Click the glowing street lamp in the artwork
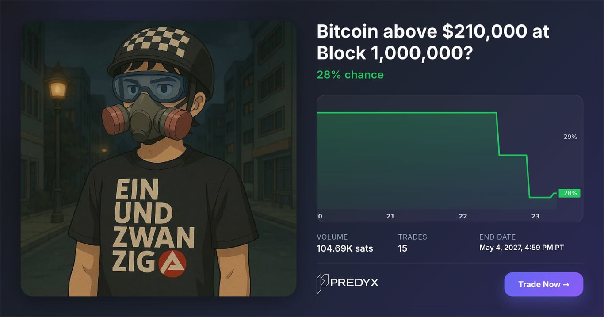Viewport: 604px width, 317px height. tap(57, 86)
